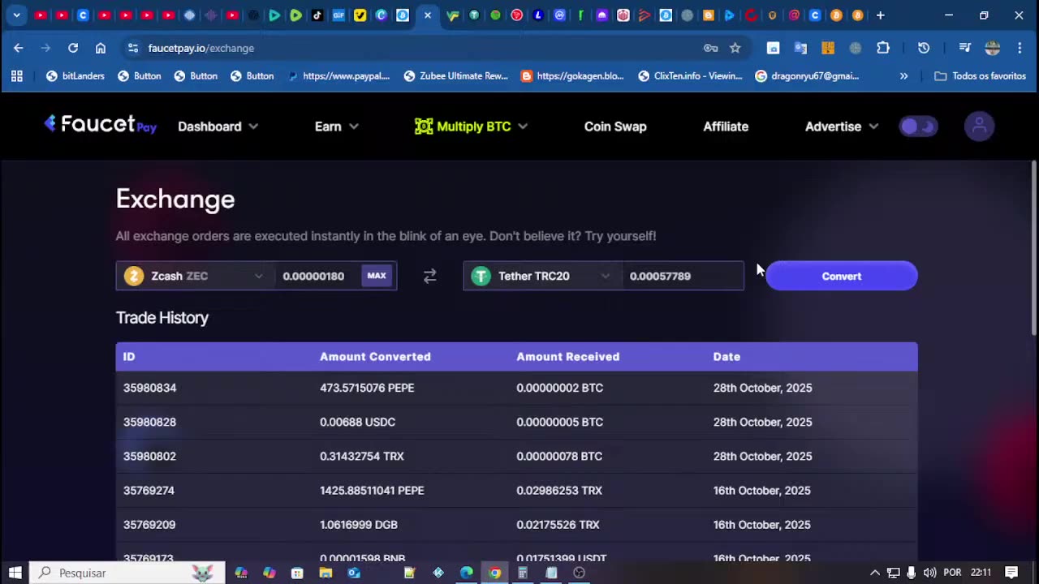Image resolution: width=1039 pixels, height=584 pixels.
Task: Open the Zubee Ultimate Rewards bookmark
Action: [455, 75]
